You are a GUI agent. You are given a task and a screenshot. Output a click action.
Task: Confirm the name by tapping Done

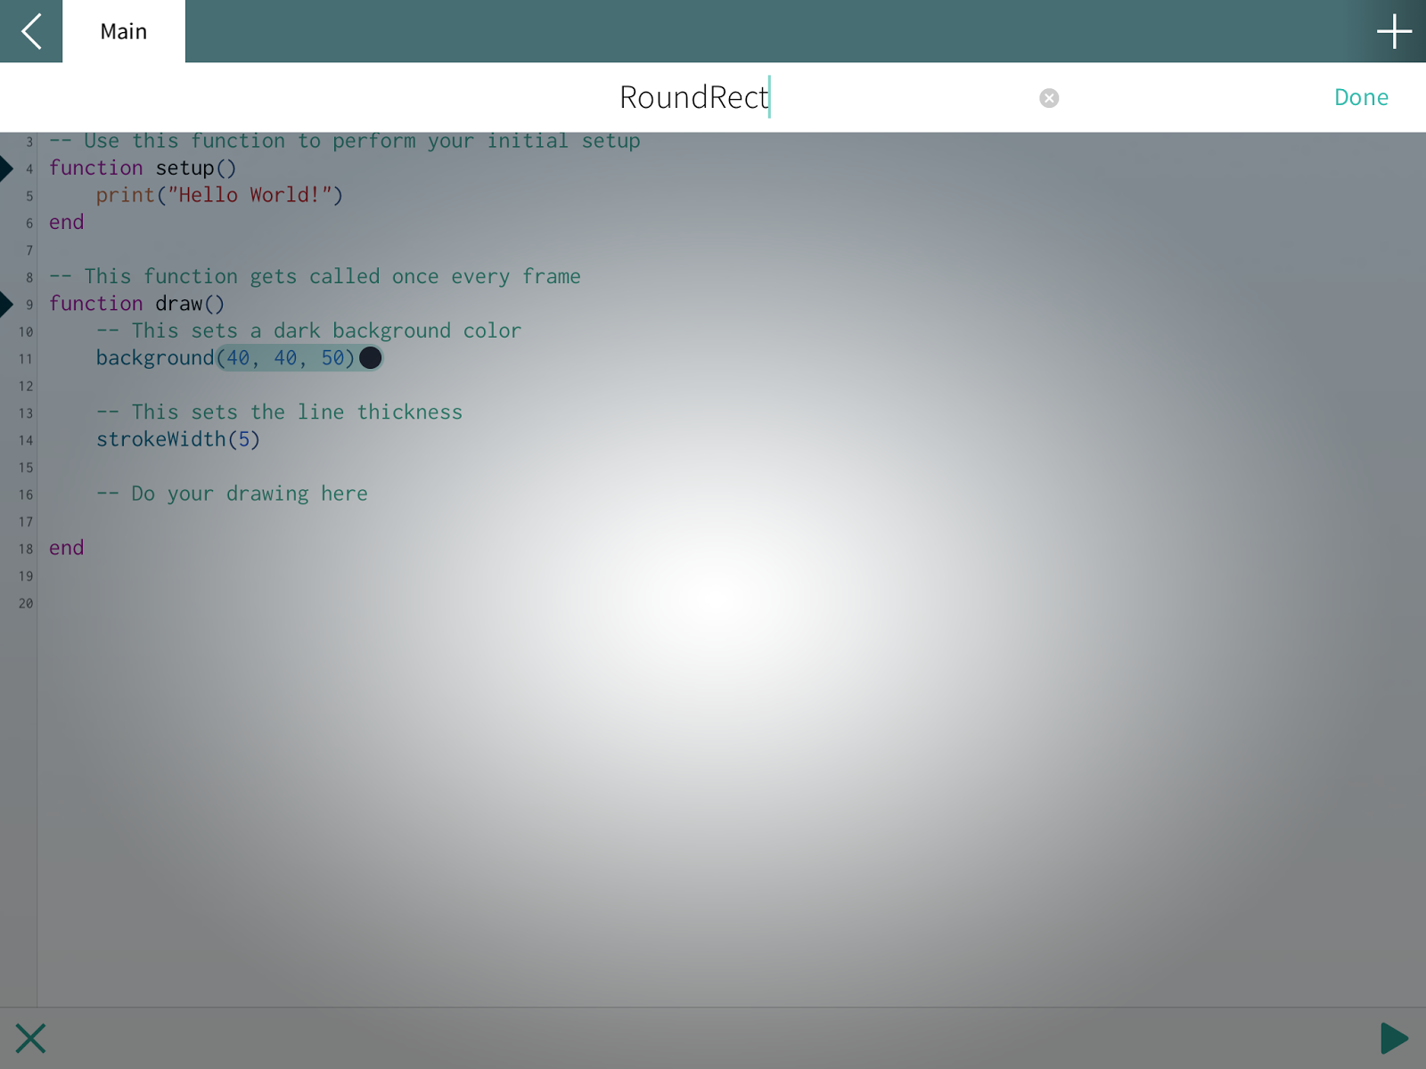[x=1361, y=97]
